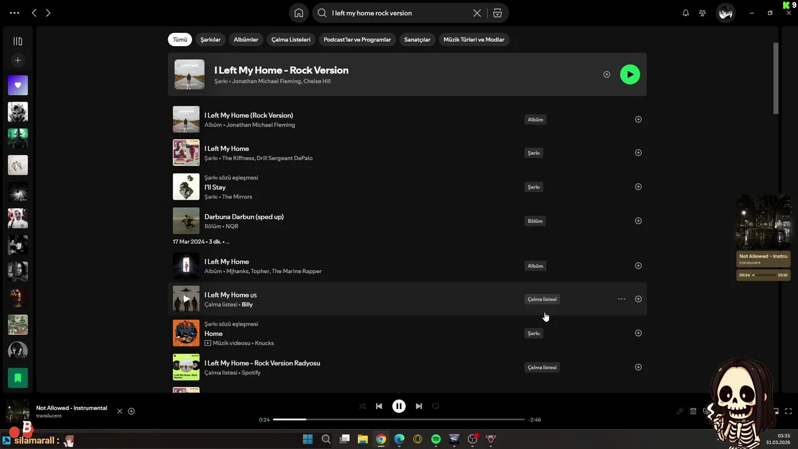Toggle the repeat control right of next button
This screenshot has width=798, height=449.
[x=436, y=406]
